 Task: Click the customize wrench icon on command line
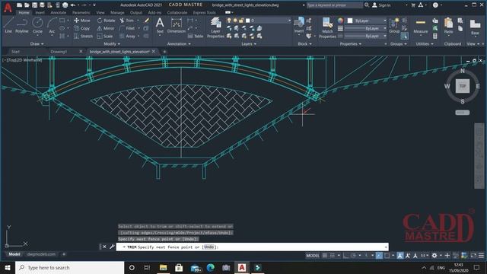[x=112, y=247]
